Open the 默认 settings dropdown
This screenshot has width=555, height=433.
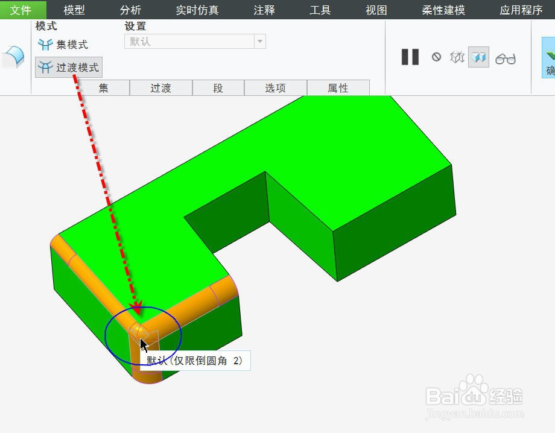(260, 42)
